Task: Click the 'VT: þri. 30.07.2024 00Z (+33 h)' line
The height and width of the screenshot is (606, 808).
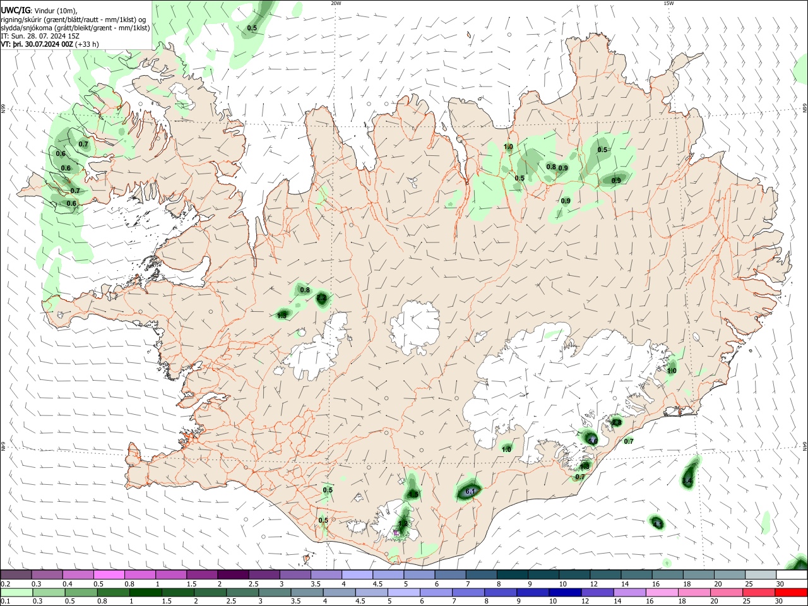Action: (49, 45)
